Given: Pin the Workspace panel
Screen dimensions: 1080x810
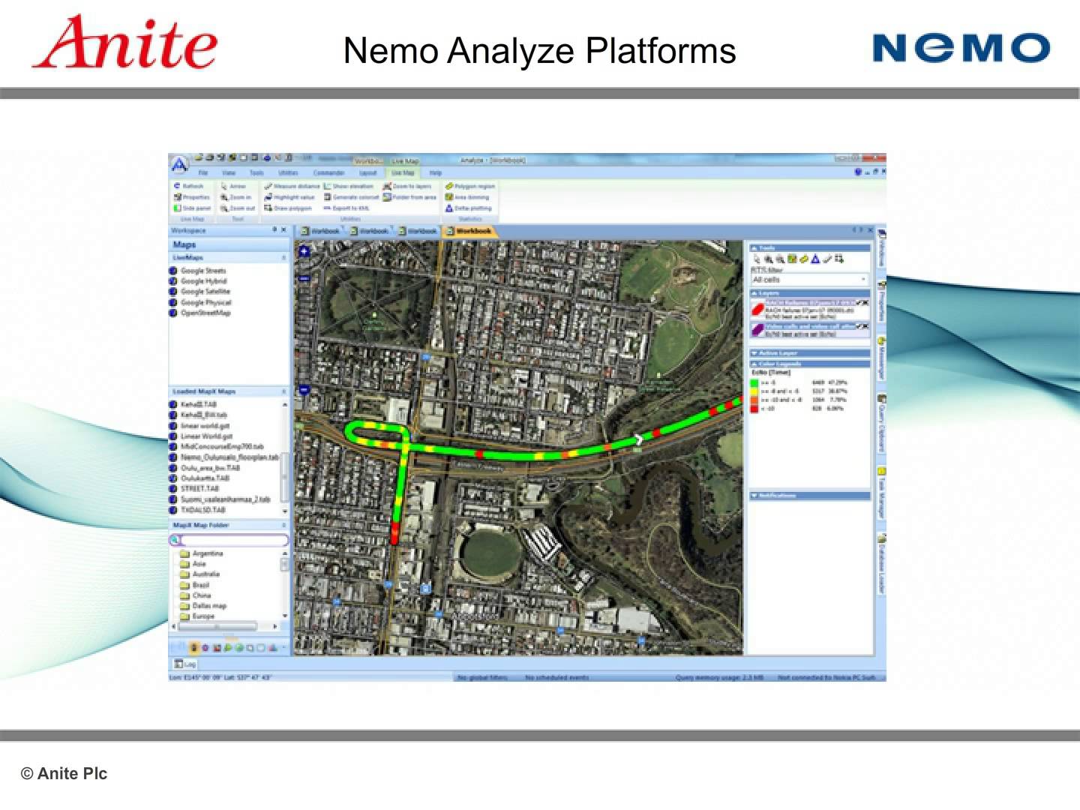Looking at the screenshot, I should (274, 230).
